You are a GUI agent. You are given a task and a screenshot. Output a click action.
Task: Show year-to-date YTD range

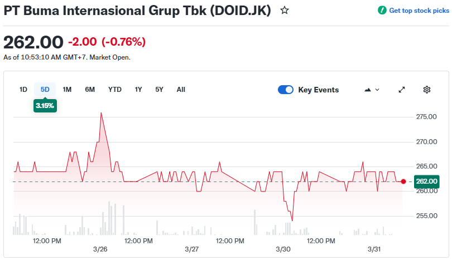pyautogui.click(x=115, y=90)
